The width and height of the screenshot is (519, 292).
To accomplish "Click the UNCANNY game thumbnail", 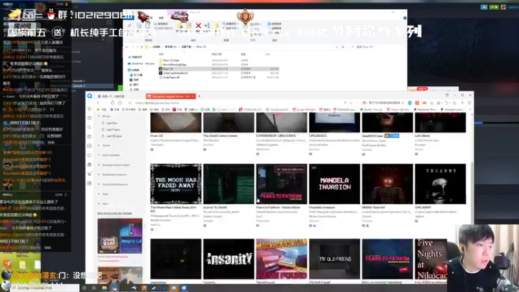I will [x=441, y=184].
